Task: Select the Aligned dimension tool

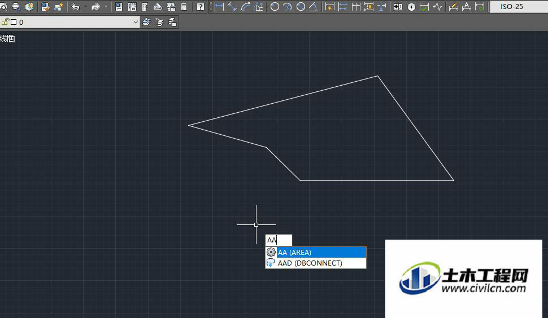Action: click(x=232, y=6)
